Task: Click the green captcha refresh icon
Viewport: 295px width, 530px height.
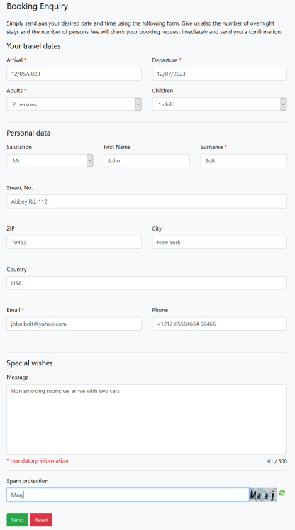Action: (x=282, y=493)
